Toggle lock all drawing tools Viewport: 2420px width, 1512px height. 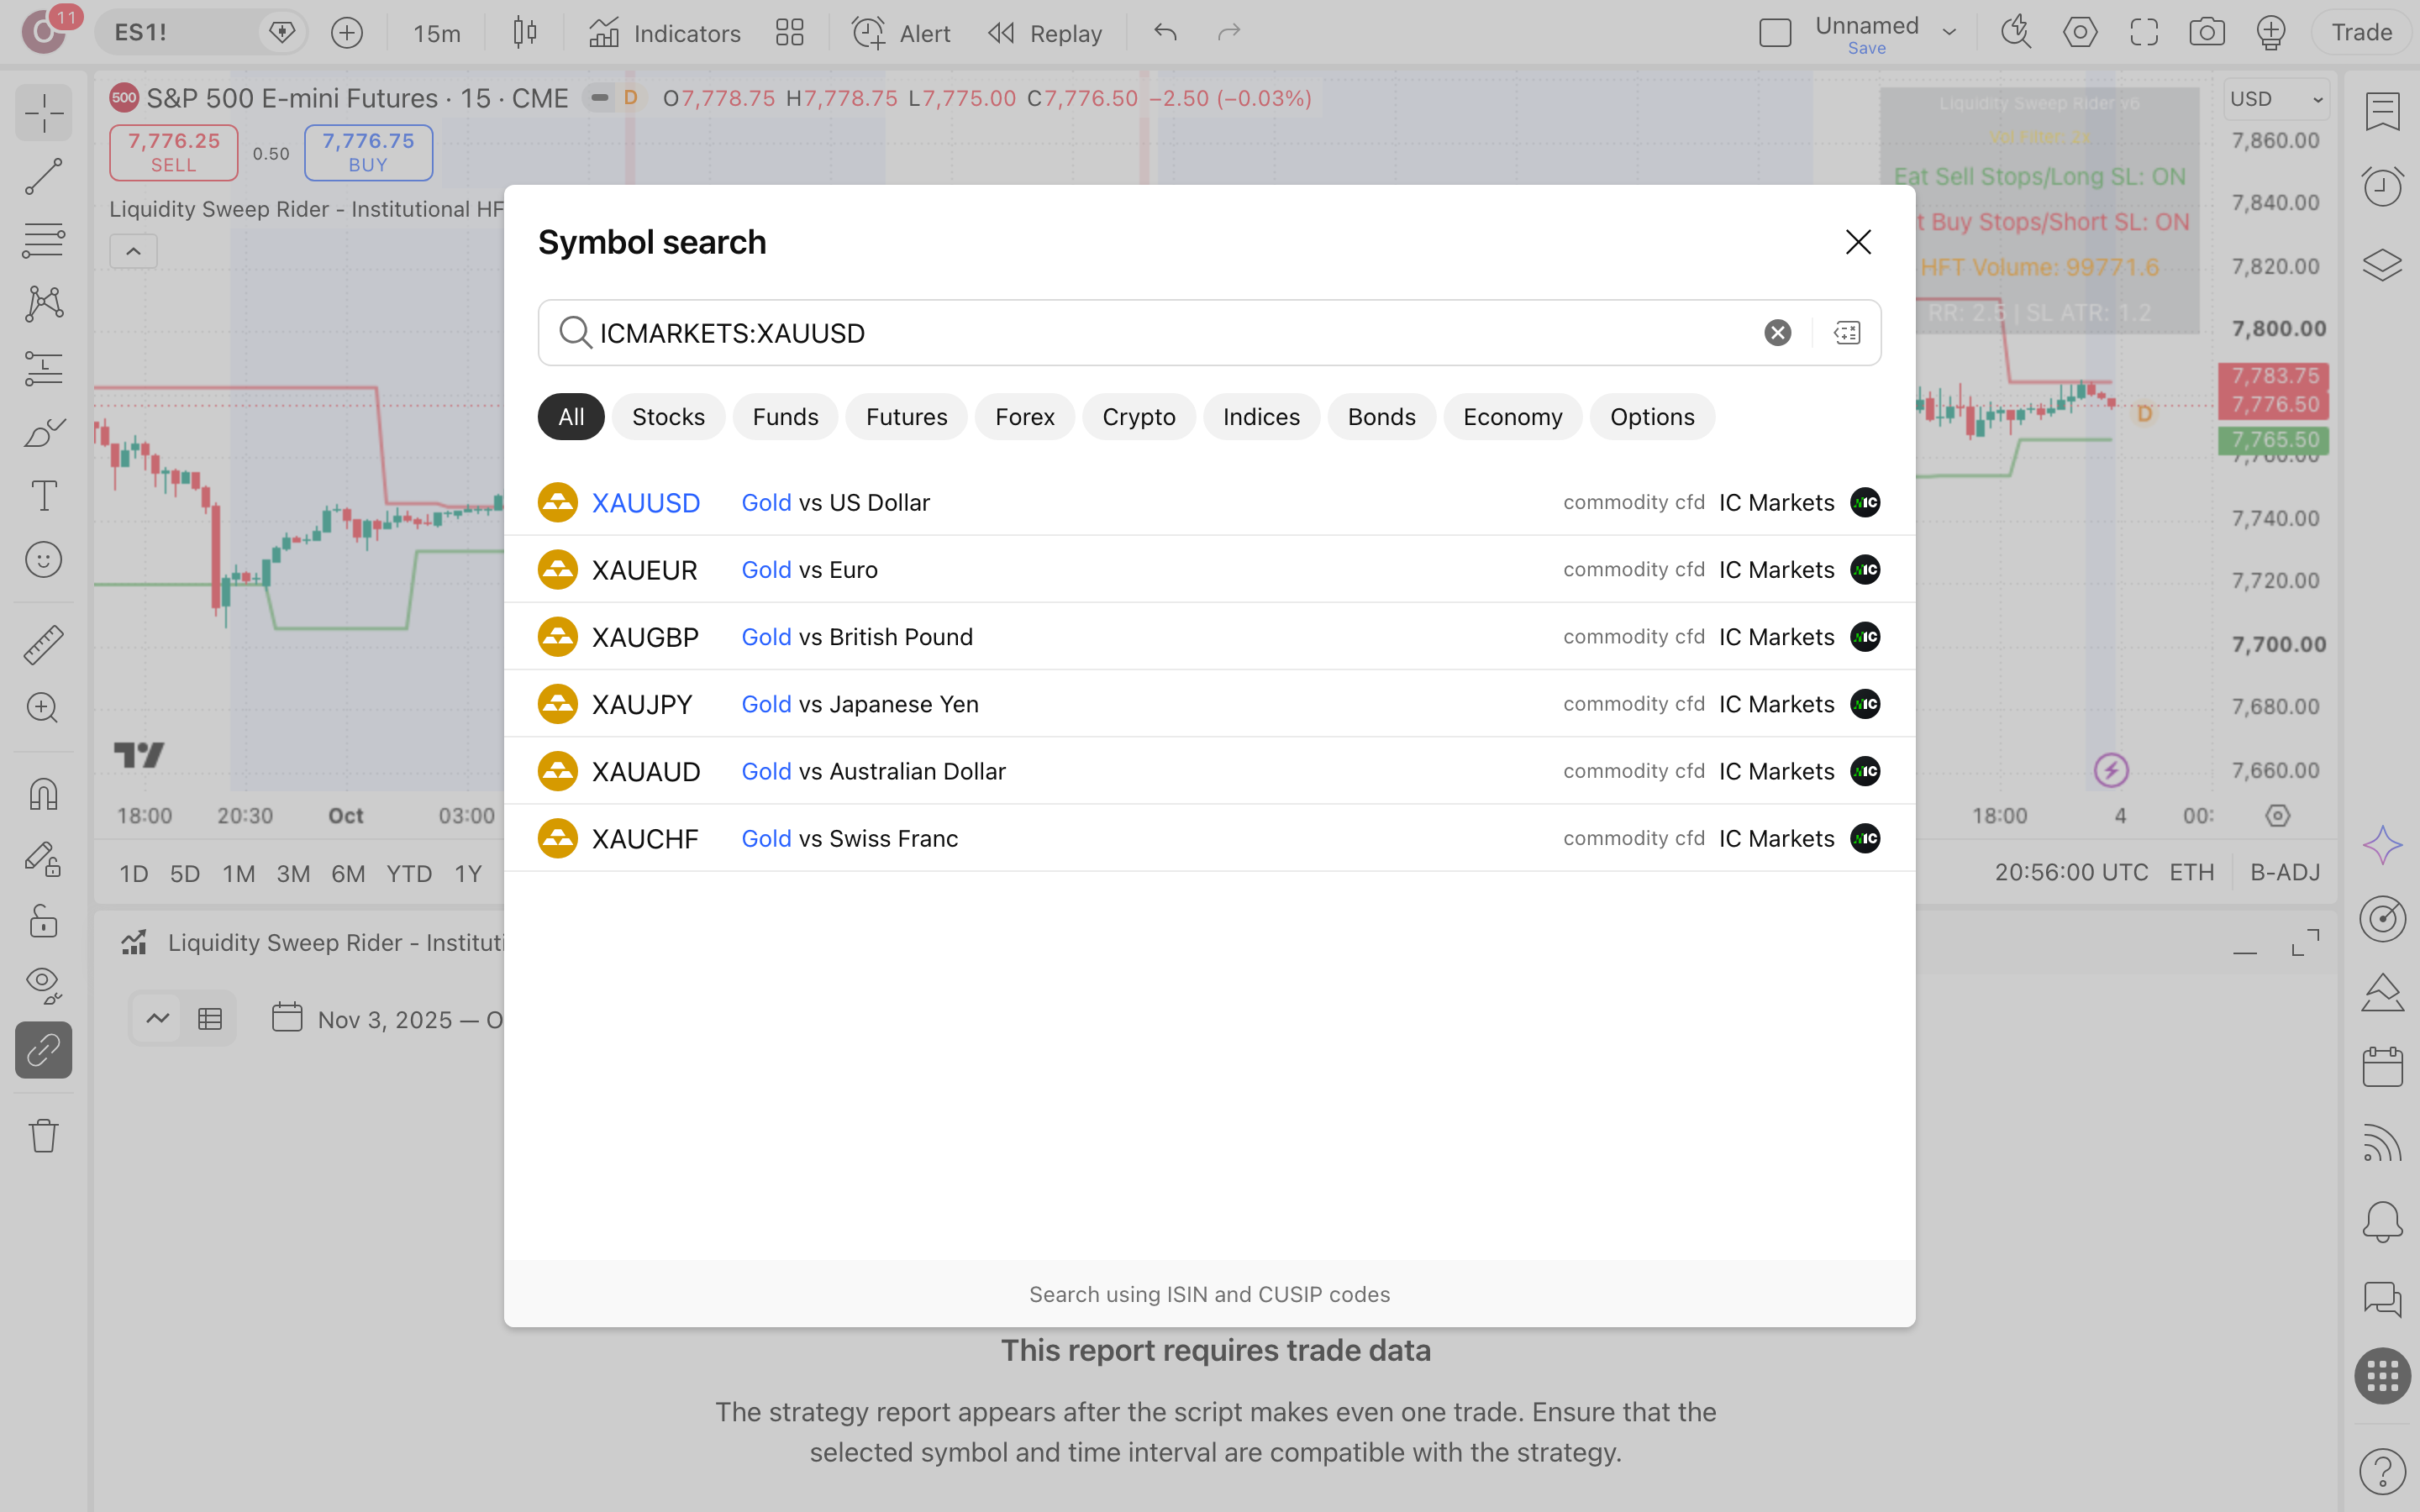pyautogui.click(x=43, y=921)
